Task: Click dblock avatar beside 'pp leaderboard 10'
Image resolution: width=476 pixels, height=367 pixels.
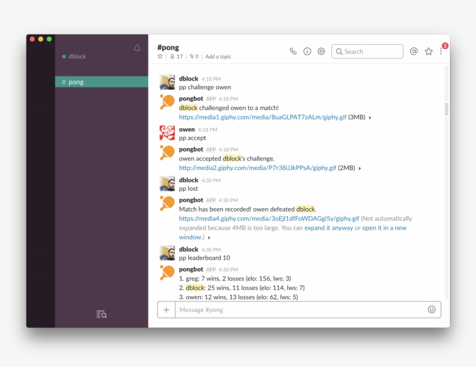Action: (167, 253)
